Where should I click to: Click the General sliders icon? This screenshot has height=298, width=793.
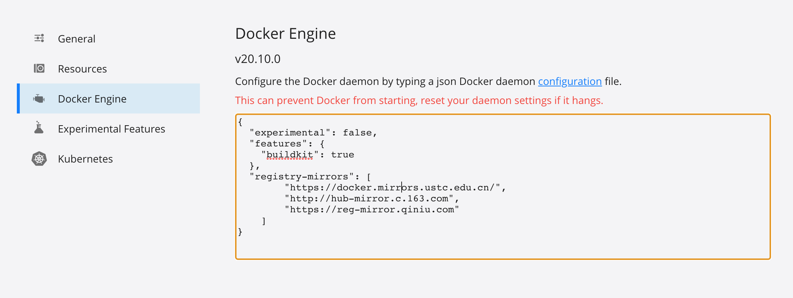click(x=39, y=38)
